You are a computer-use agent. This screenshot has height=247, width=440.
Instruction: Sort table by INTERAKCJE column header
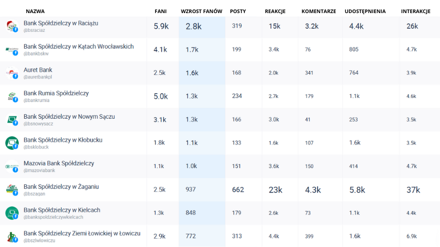click(415, 11)
